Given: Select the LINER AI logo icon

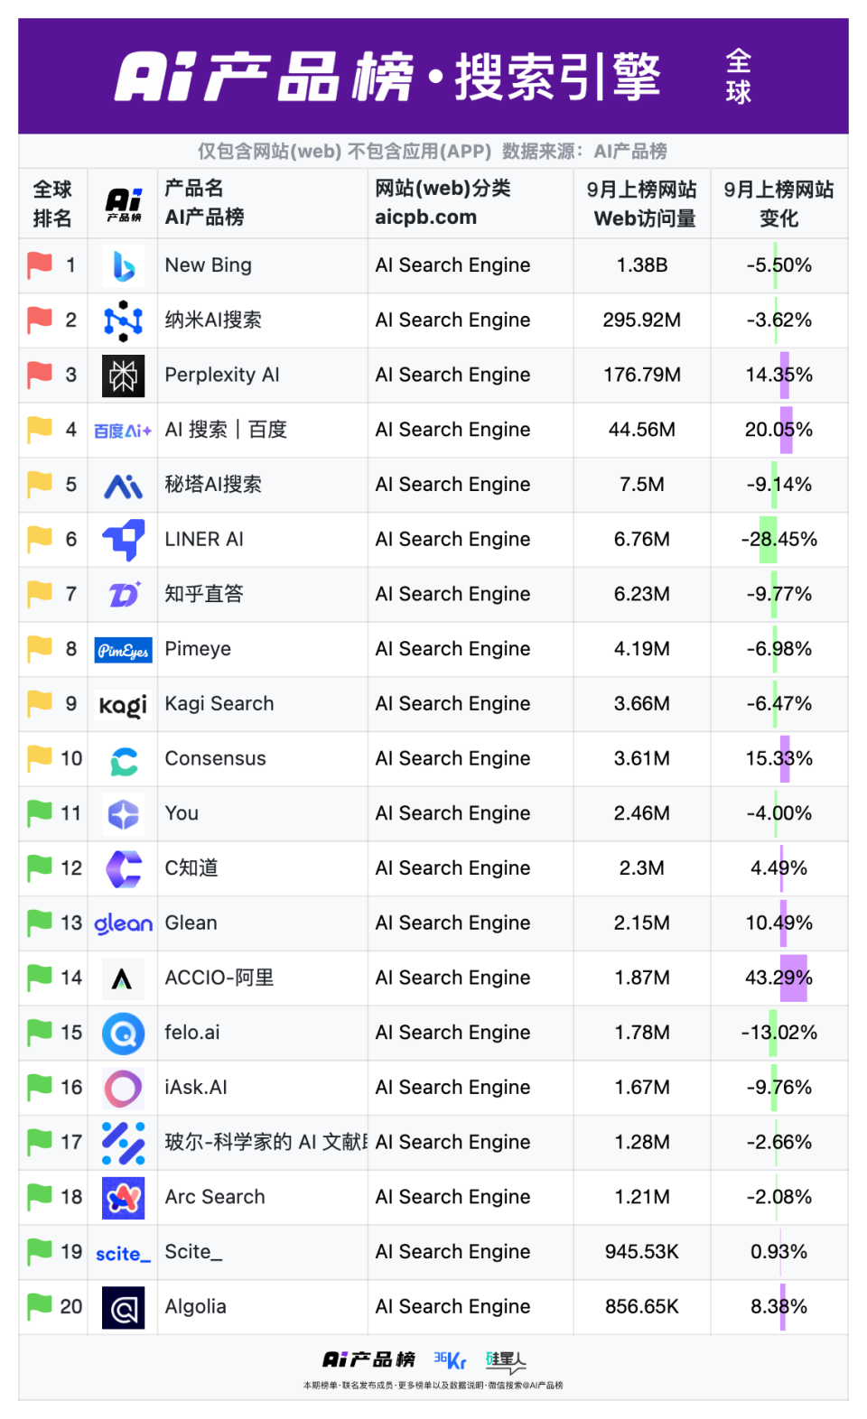Looking at the screenshot, I should coord(123,540).
